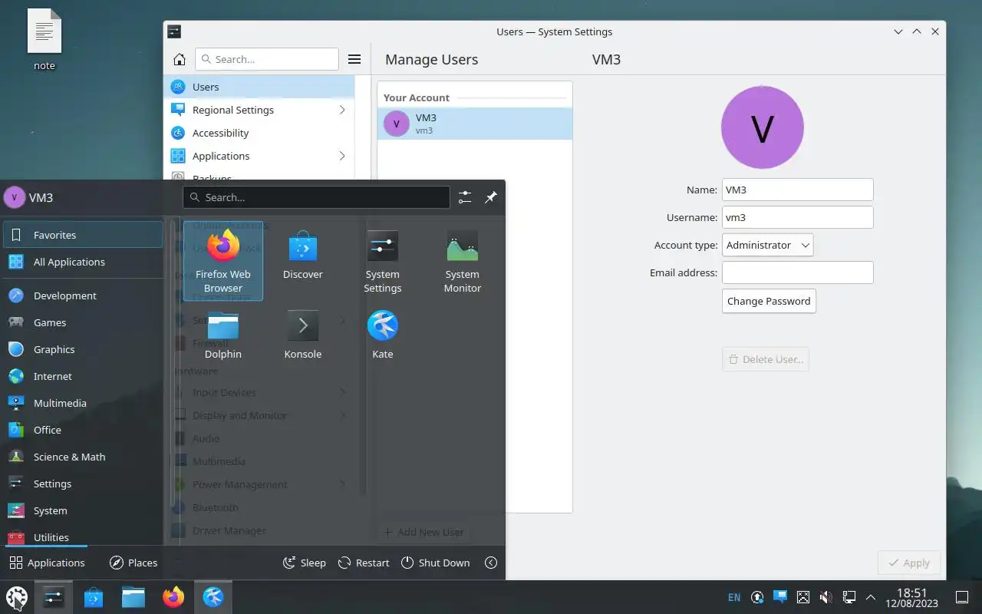Click the launcher configure sliders icon
The height and width of the screenshot is (614, 982).
tap(465, 197)
